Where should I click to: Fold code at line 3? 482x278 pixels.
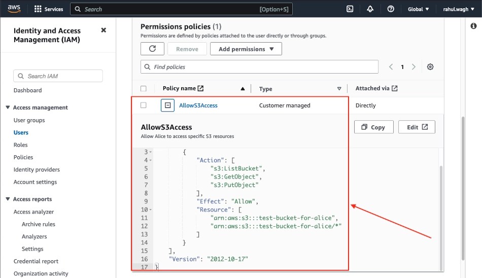tap(151, 152)
